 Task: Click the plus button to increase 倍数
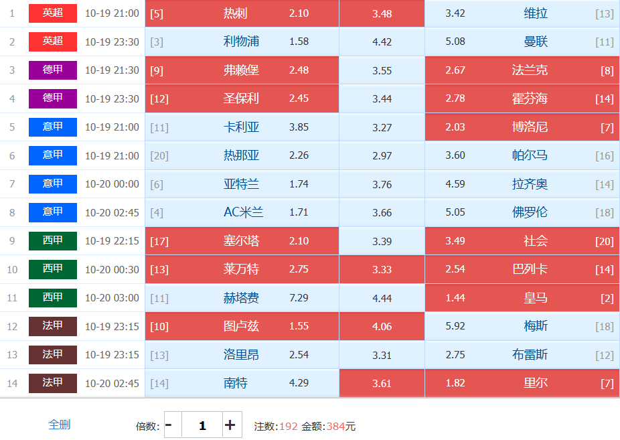230,425
